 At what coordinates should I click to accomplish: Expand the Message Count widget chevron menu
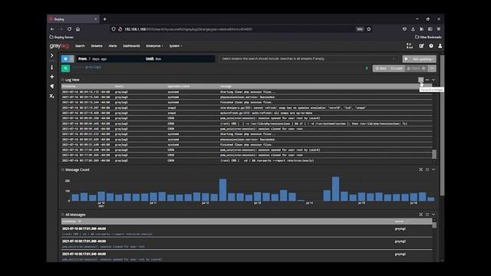pos(433,169)
